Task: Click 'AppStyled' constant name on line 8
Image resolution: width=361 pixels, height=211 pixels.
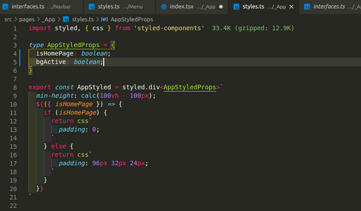Action: click(x=94, y=87)
